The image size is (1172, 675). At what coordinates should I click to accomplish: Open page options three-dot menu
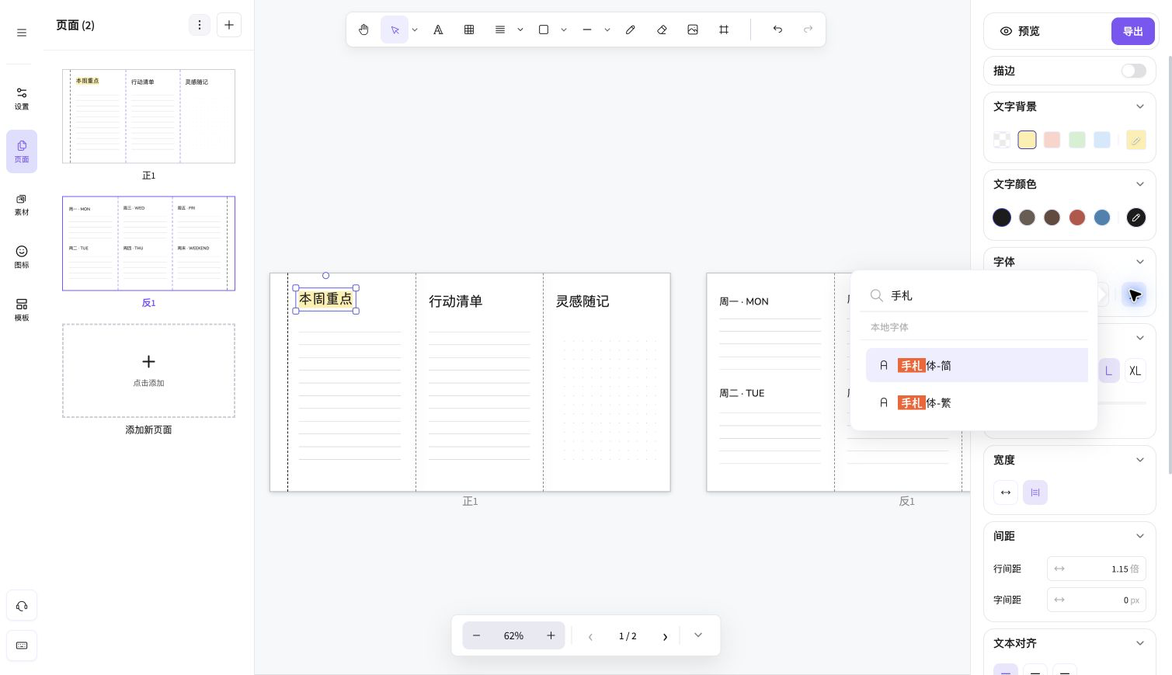200,25
